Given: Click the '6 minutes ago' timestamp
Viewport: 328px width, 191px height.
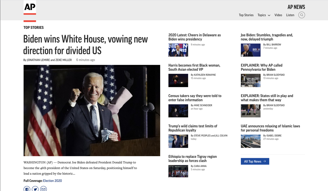Looking at the screenshot, I should (x=86, y=60).
